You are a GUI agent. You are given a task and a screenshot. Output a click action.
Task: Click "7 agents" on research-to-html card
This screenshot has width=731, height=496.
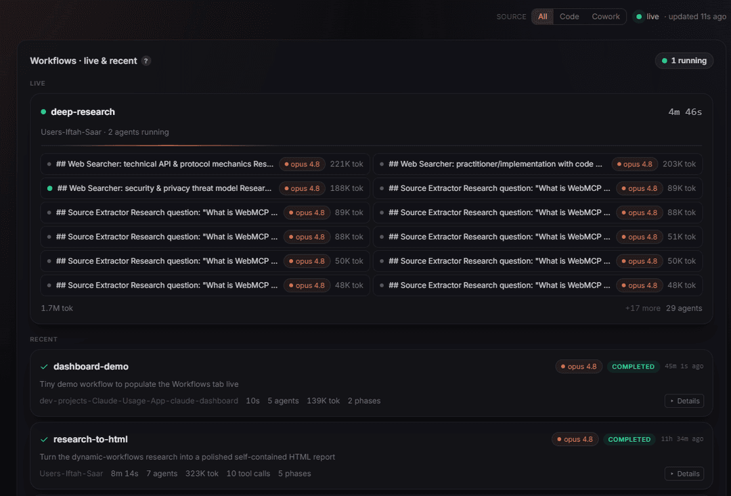tap(162, 474)
